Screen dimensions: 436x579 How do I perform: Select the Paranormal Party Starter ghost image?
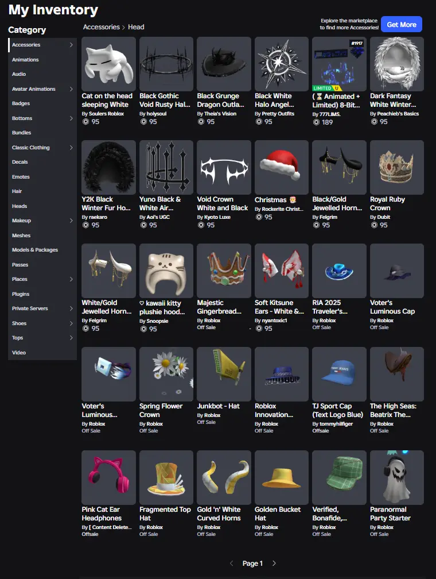(x=397, y=477)
